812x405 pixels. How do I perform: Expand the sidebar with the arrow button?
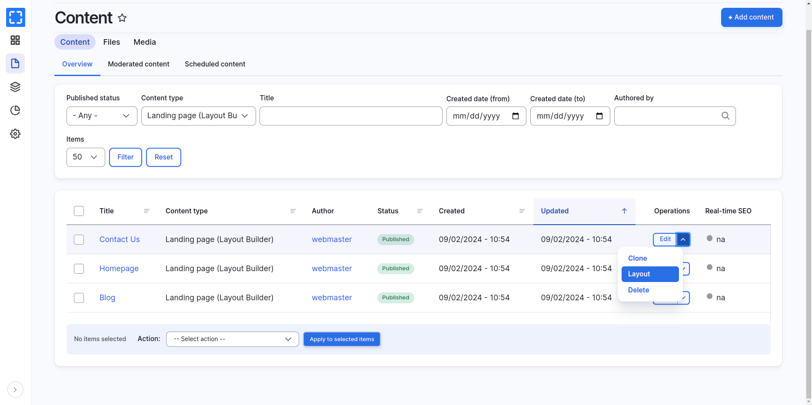pos(15,390)
